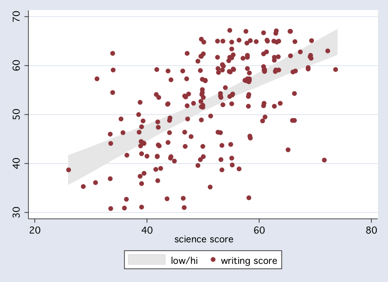Click the 'science score' axis title
The image size is (388, 282).
(204, 239)
